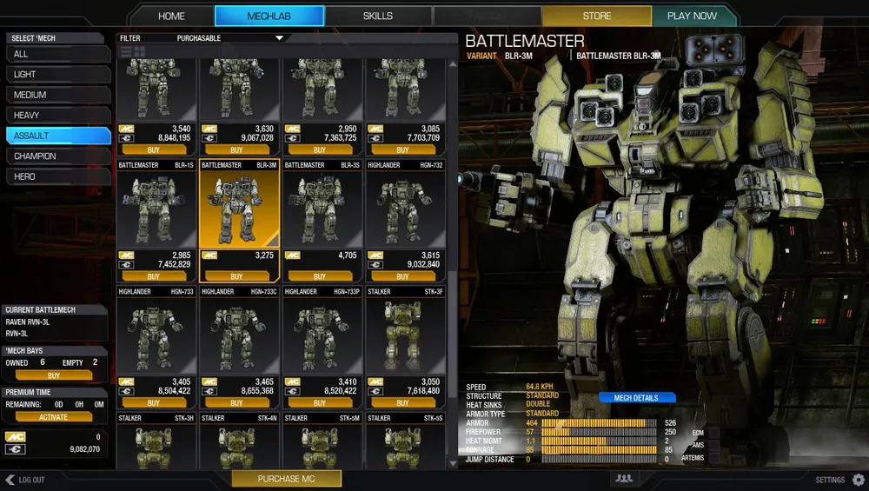
Task: Select the LIGHT mech class filter
Action: [x=58, y=74]
